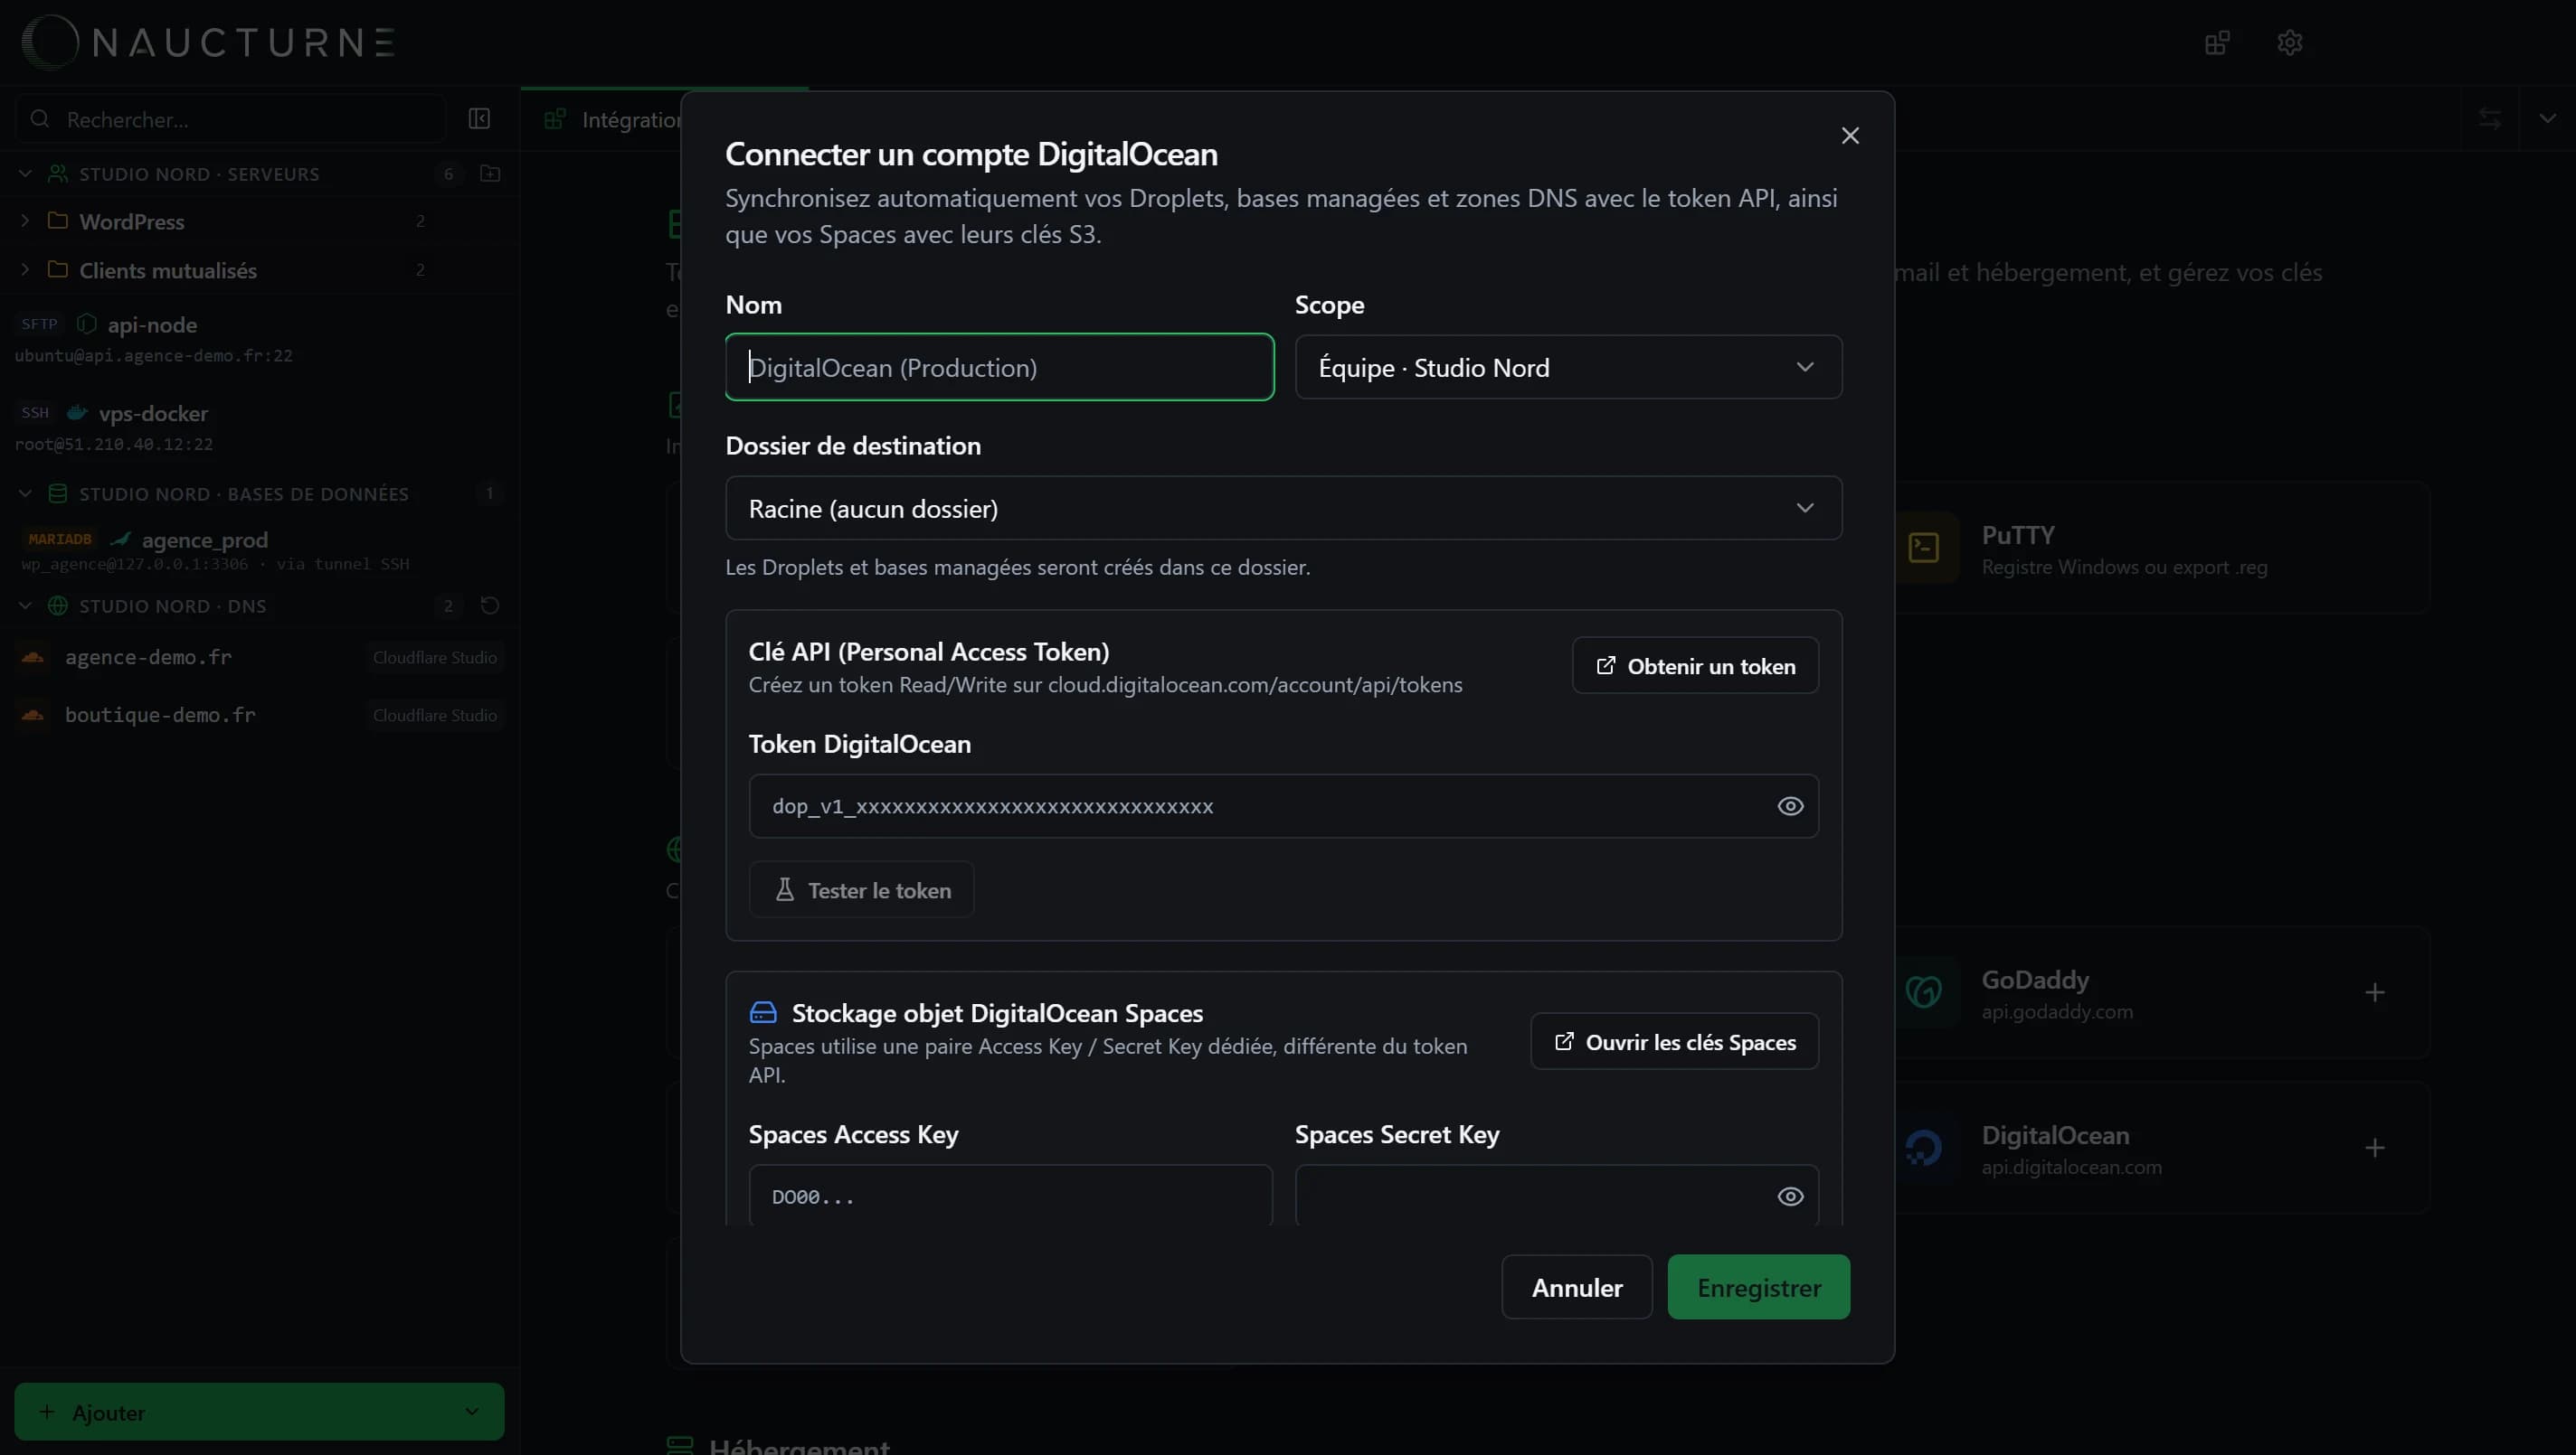
Task: Open settings gear in header
Action: tap(2290, 42)
